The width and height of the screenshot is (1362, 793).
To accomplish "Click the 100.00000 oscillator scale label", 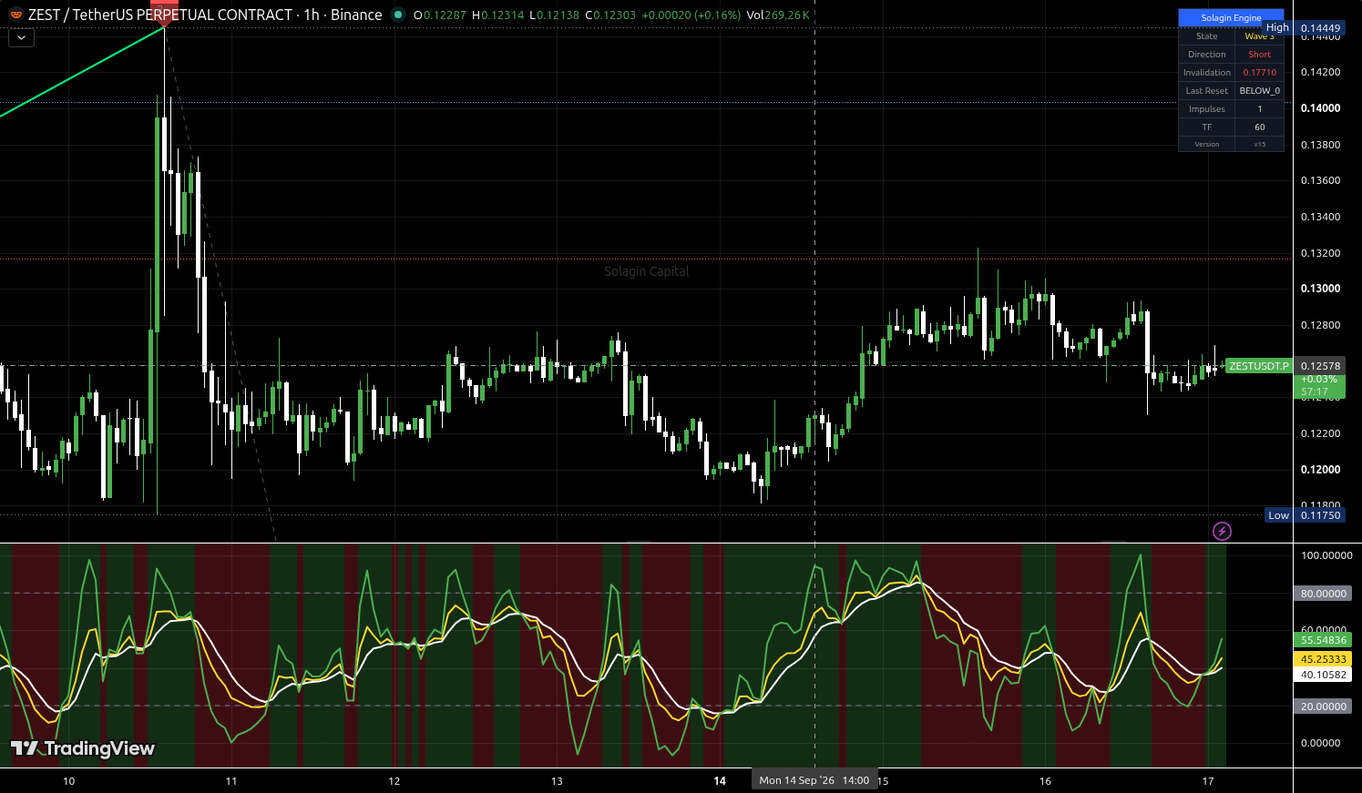I will pyautogui.click(x=1326, y=555).
